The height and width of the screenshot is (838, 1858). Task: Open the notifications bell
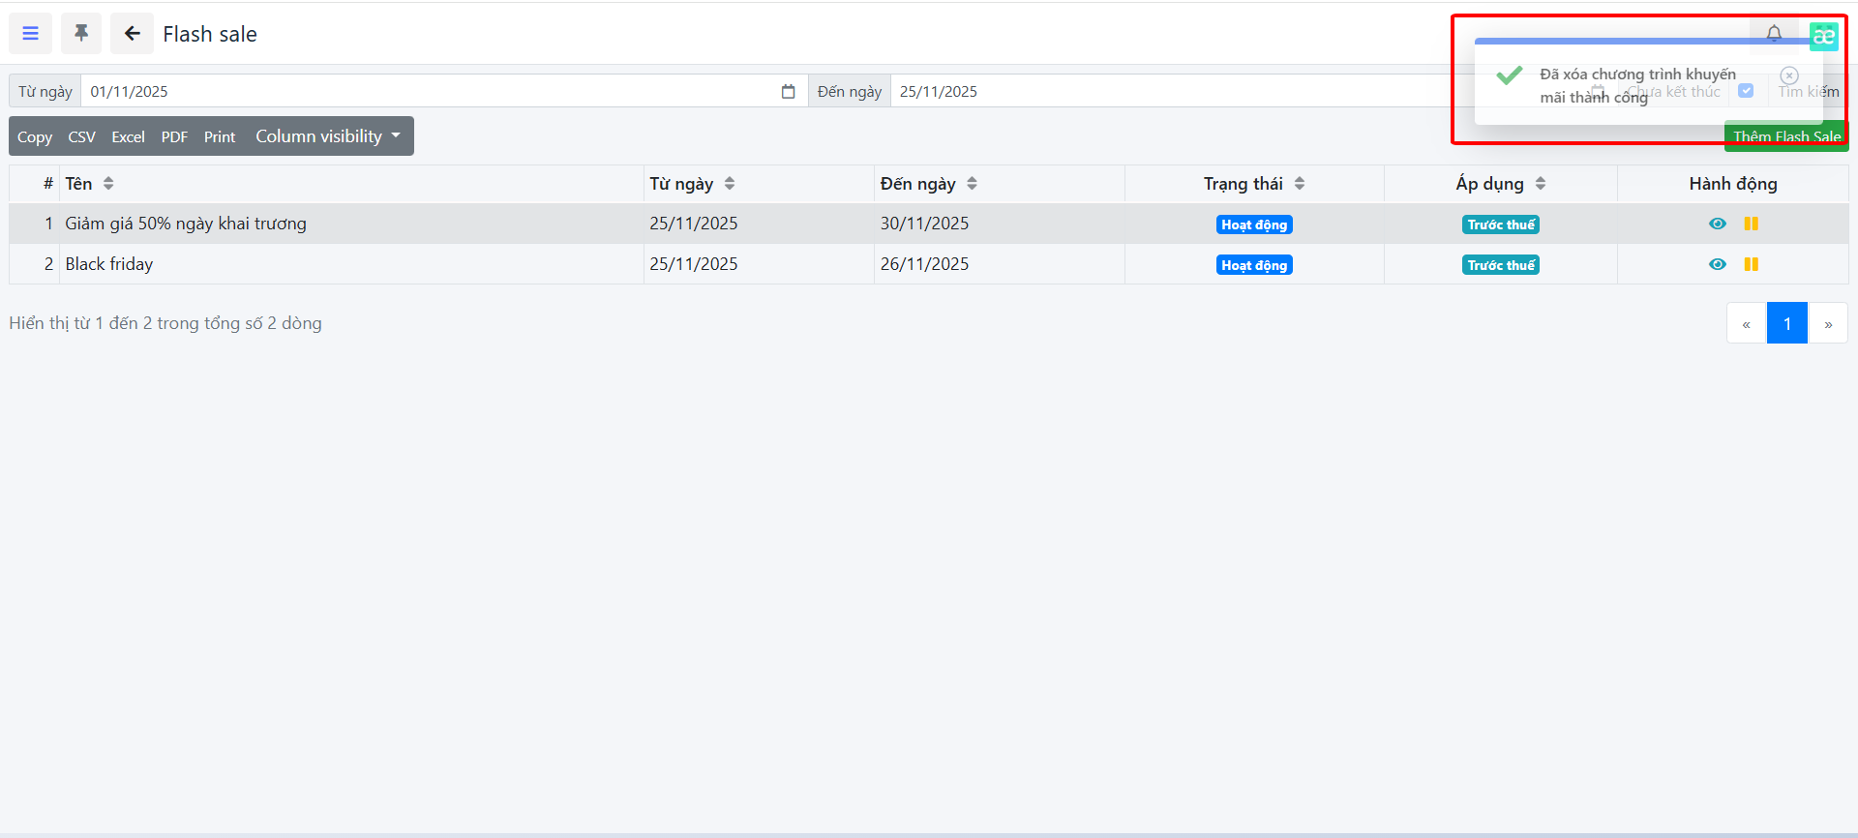point(1774,33)
